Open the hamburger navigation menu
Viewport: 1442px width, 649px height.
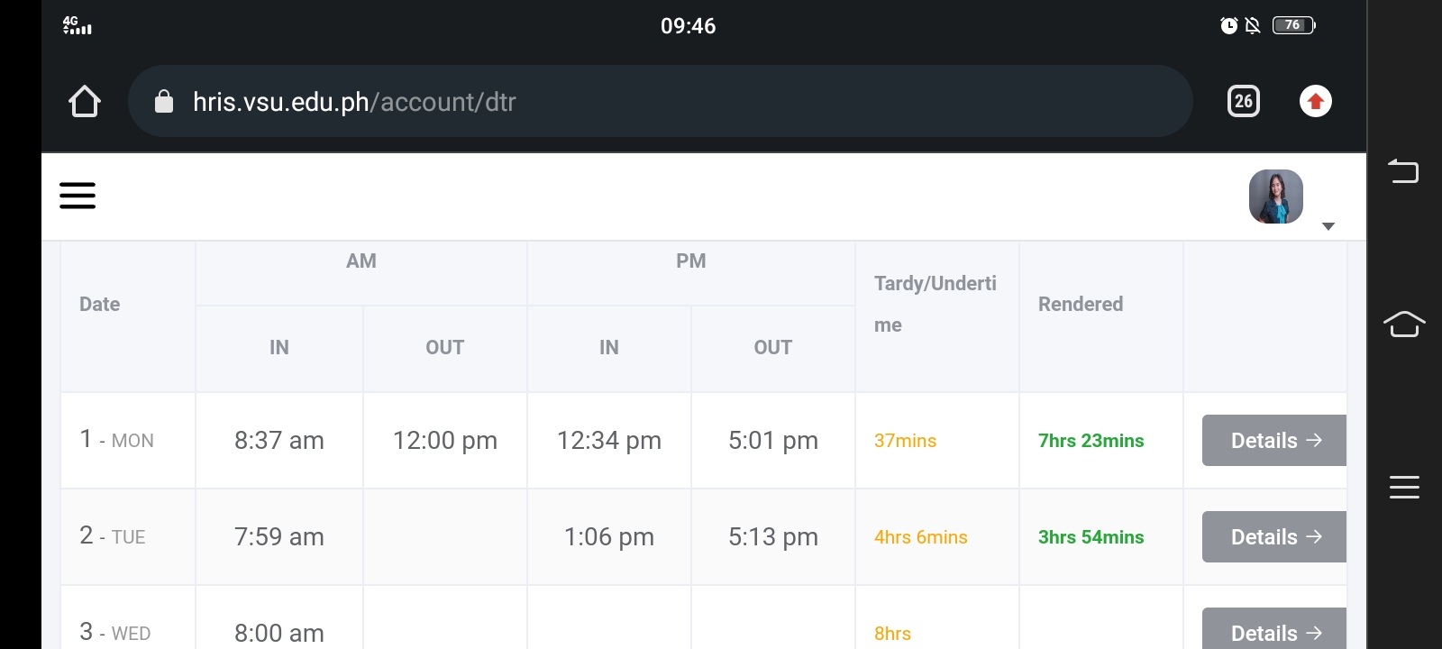point(78,196)
